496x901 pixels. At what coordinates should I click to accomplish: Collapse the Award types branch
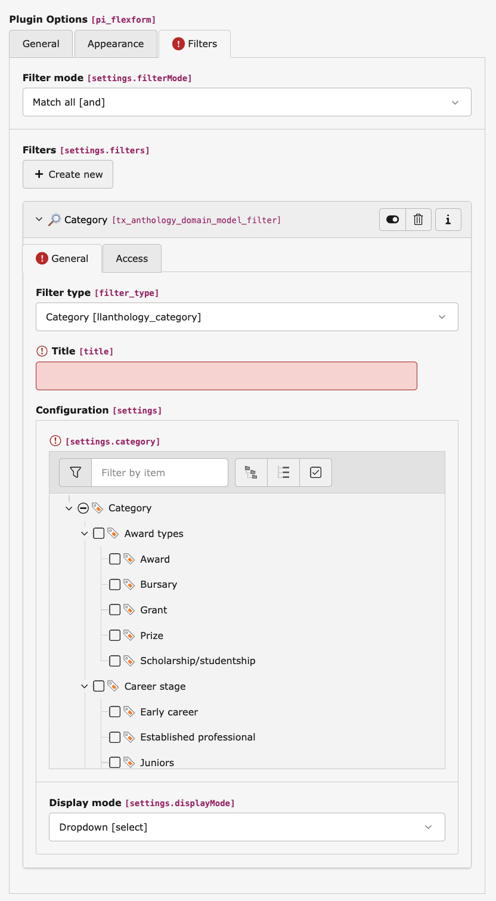[84, 533]
